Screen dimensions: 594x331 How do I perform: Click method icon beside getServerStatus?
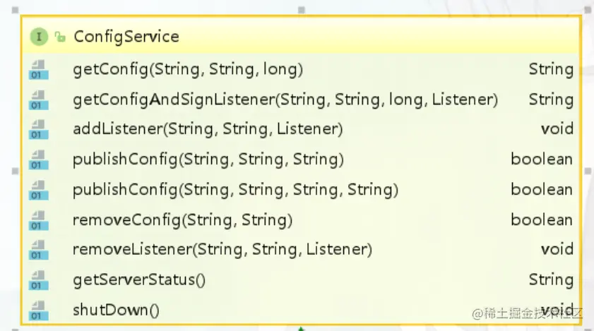pos(39,279)
